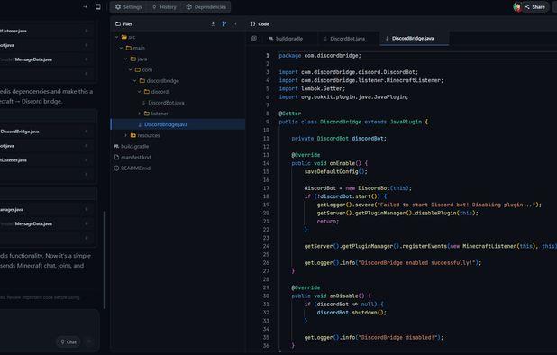Image resolution: width=557 pixels, height=355 pixels.
Task: Collapse the Files panel with the chevron
Action: pos(235,23)
